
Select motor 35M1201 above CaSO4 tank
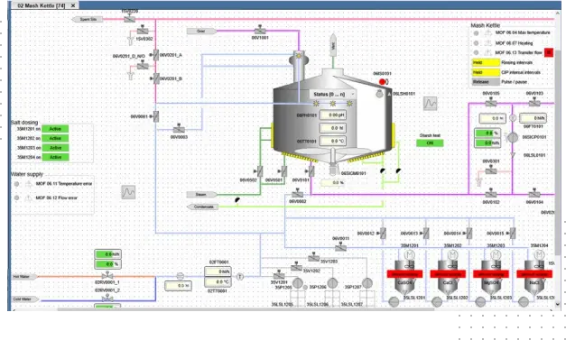point(409,254)
